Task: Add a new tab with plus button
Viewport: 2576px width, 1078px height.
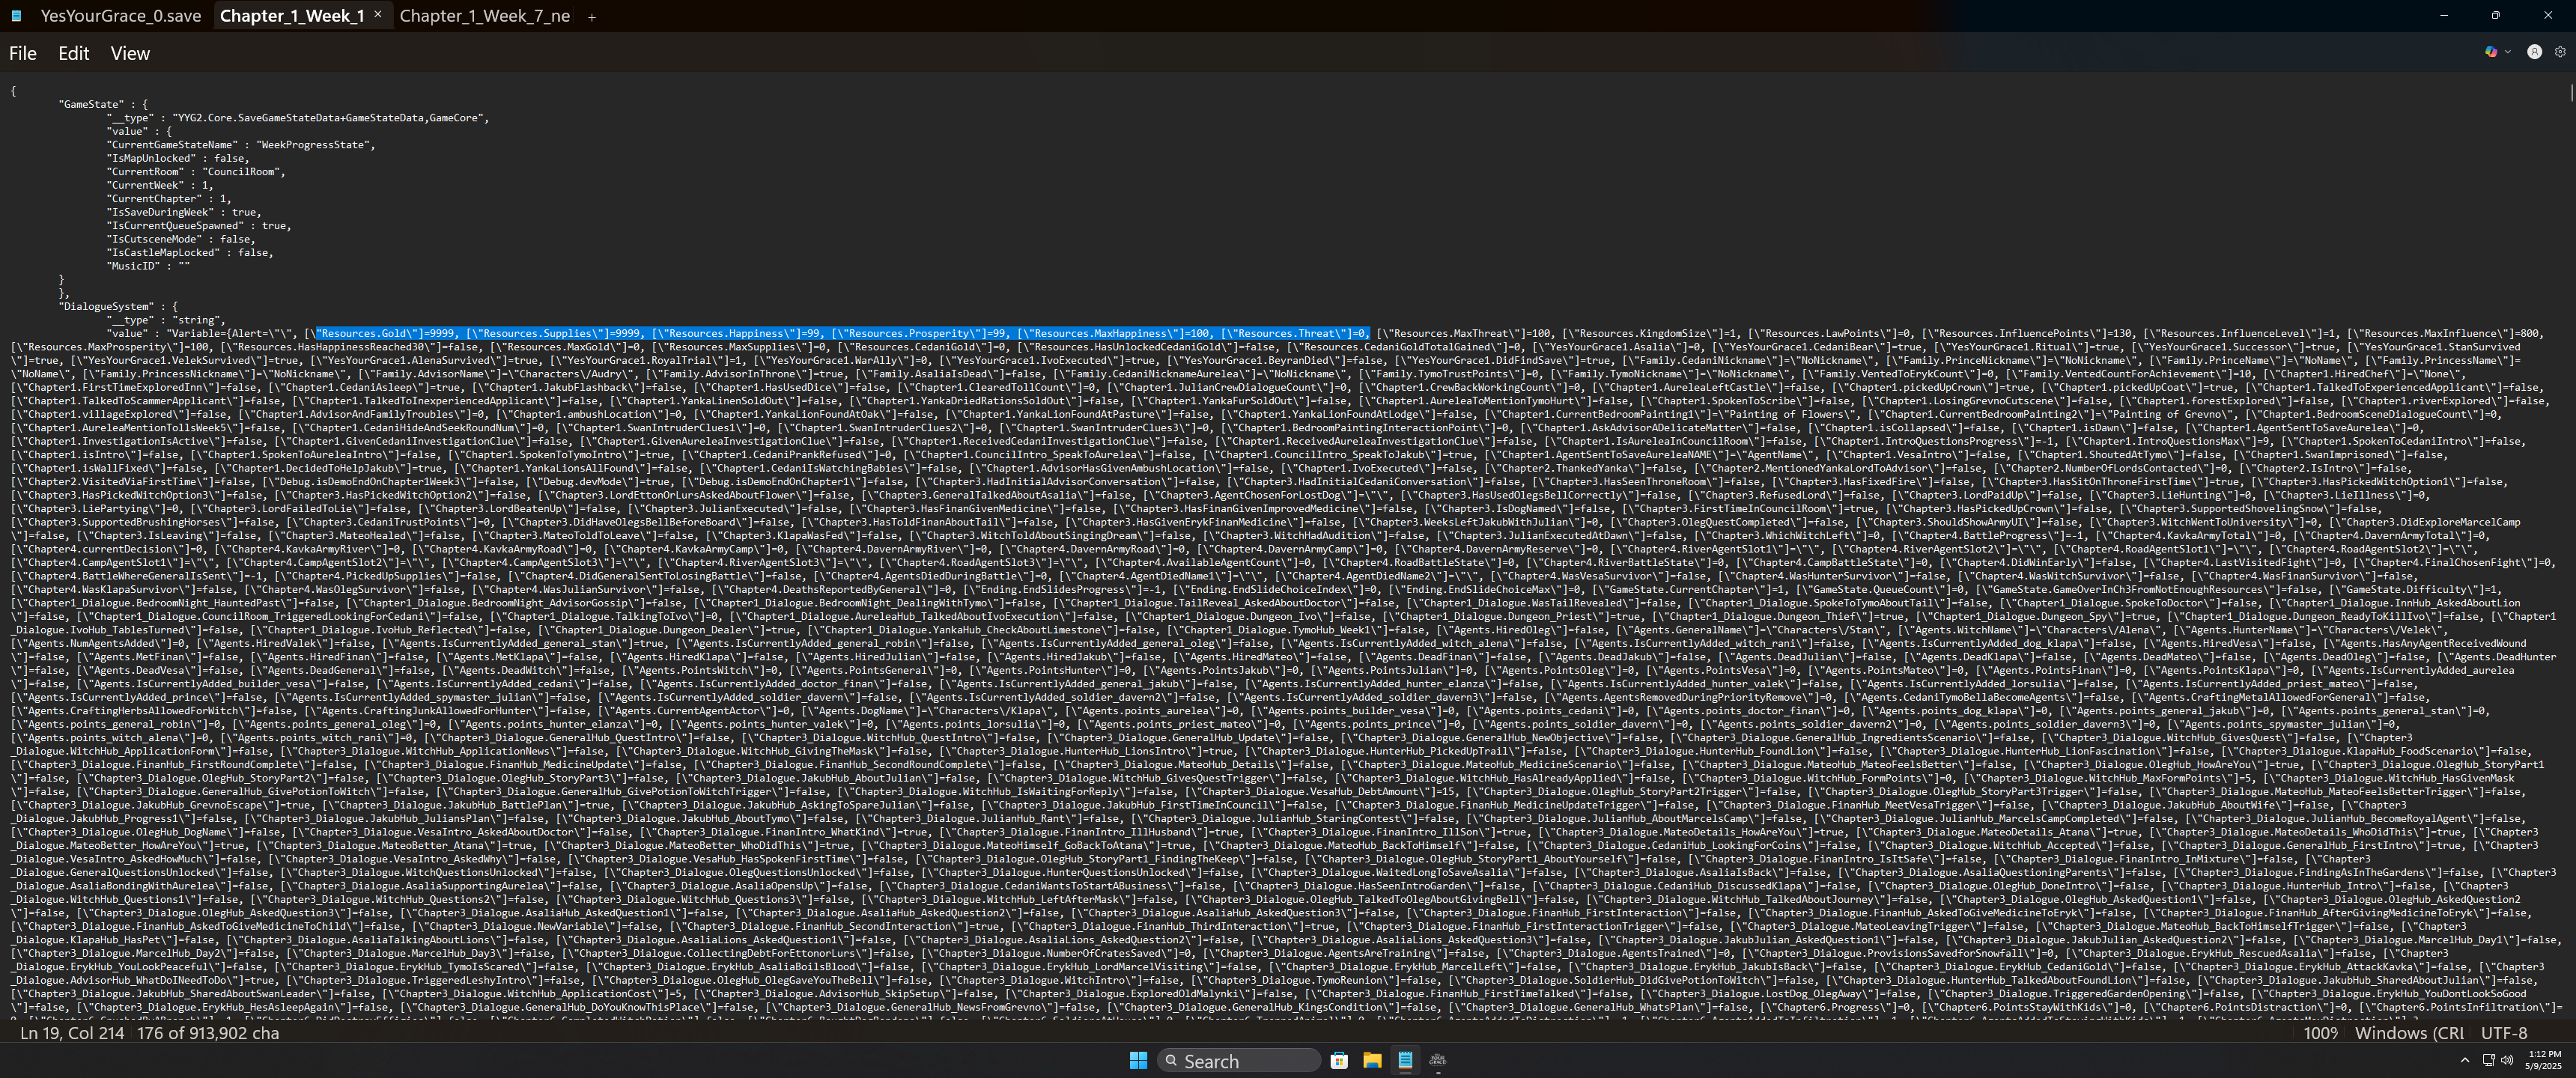Action: [x=591, y=16]
